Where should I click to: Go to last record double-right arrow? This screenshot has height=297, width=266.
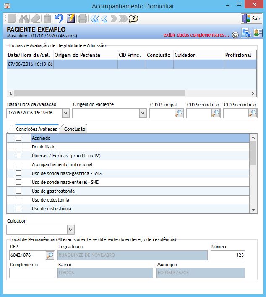point(123,19)
